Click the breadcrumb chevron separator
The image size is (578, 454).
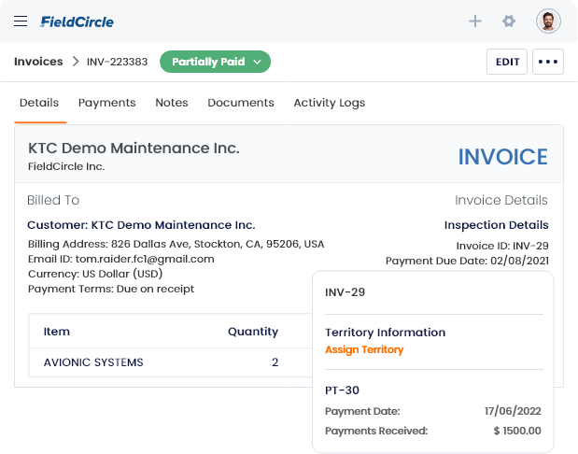[x=76, y=62]
